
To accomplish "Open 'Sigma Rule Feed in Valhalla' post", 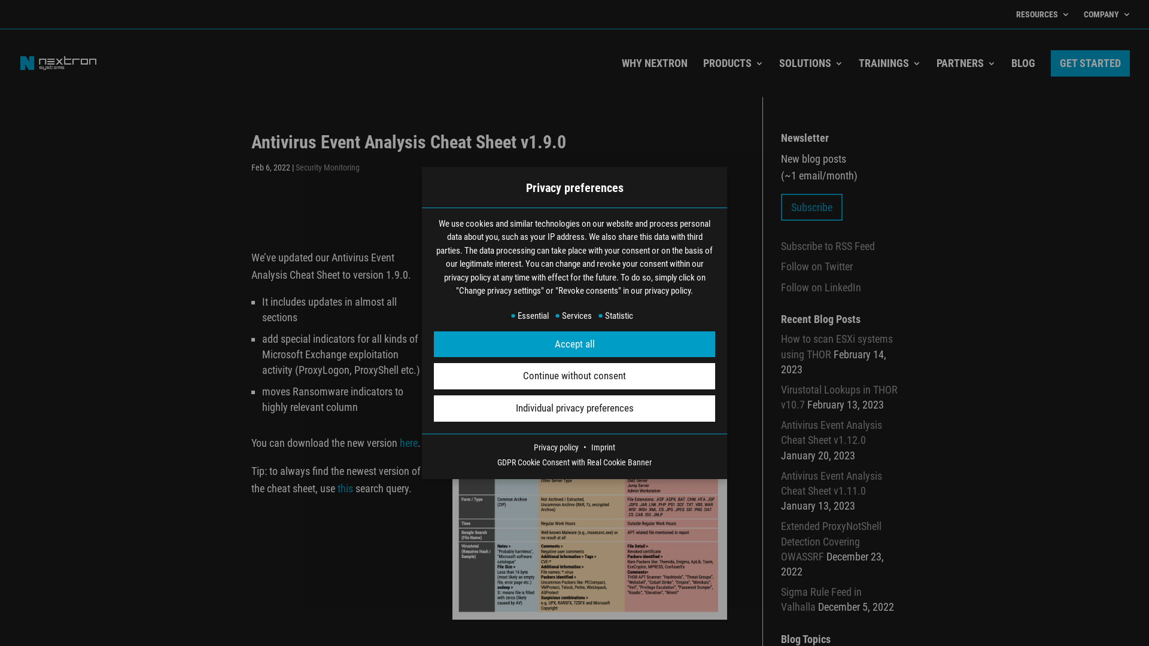I will (820, 599).
